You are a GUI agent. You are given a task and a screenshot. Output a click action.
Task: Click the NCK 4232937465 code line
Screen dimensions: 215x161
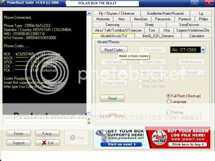point(32,54)
